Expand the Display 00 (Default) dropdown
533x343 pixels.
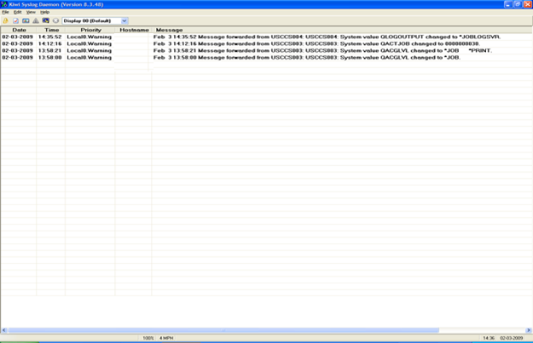[125, 20]
